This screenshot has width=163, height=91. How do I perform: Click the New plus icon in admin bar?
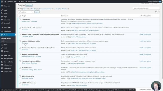click(20, 2)
